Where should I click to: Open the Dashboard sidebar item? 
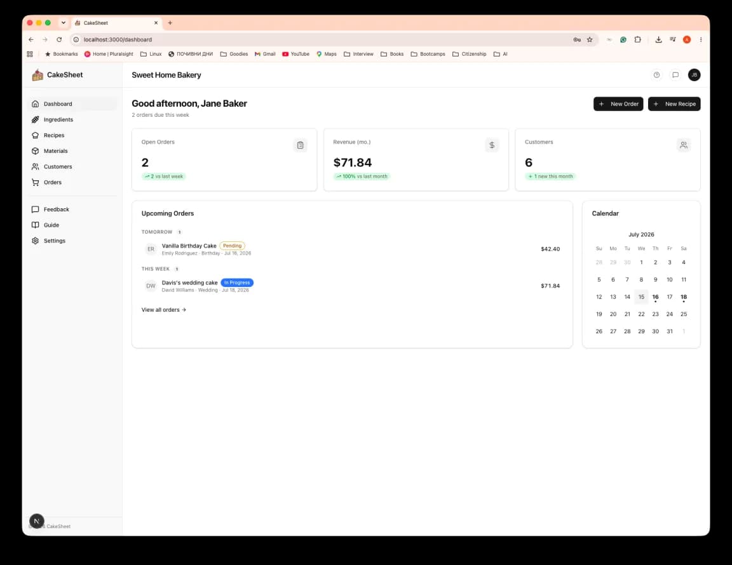(x=73, y=104)
